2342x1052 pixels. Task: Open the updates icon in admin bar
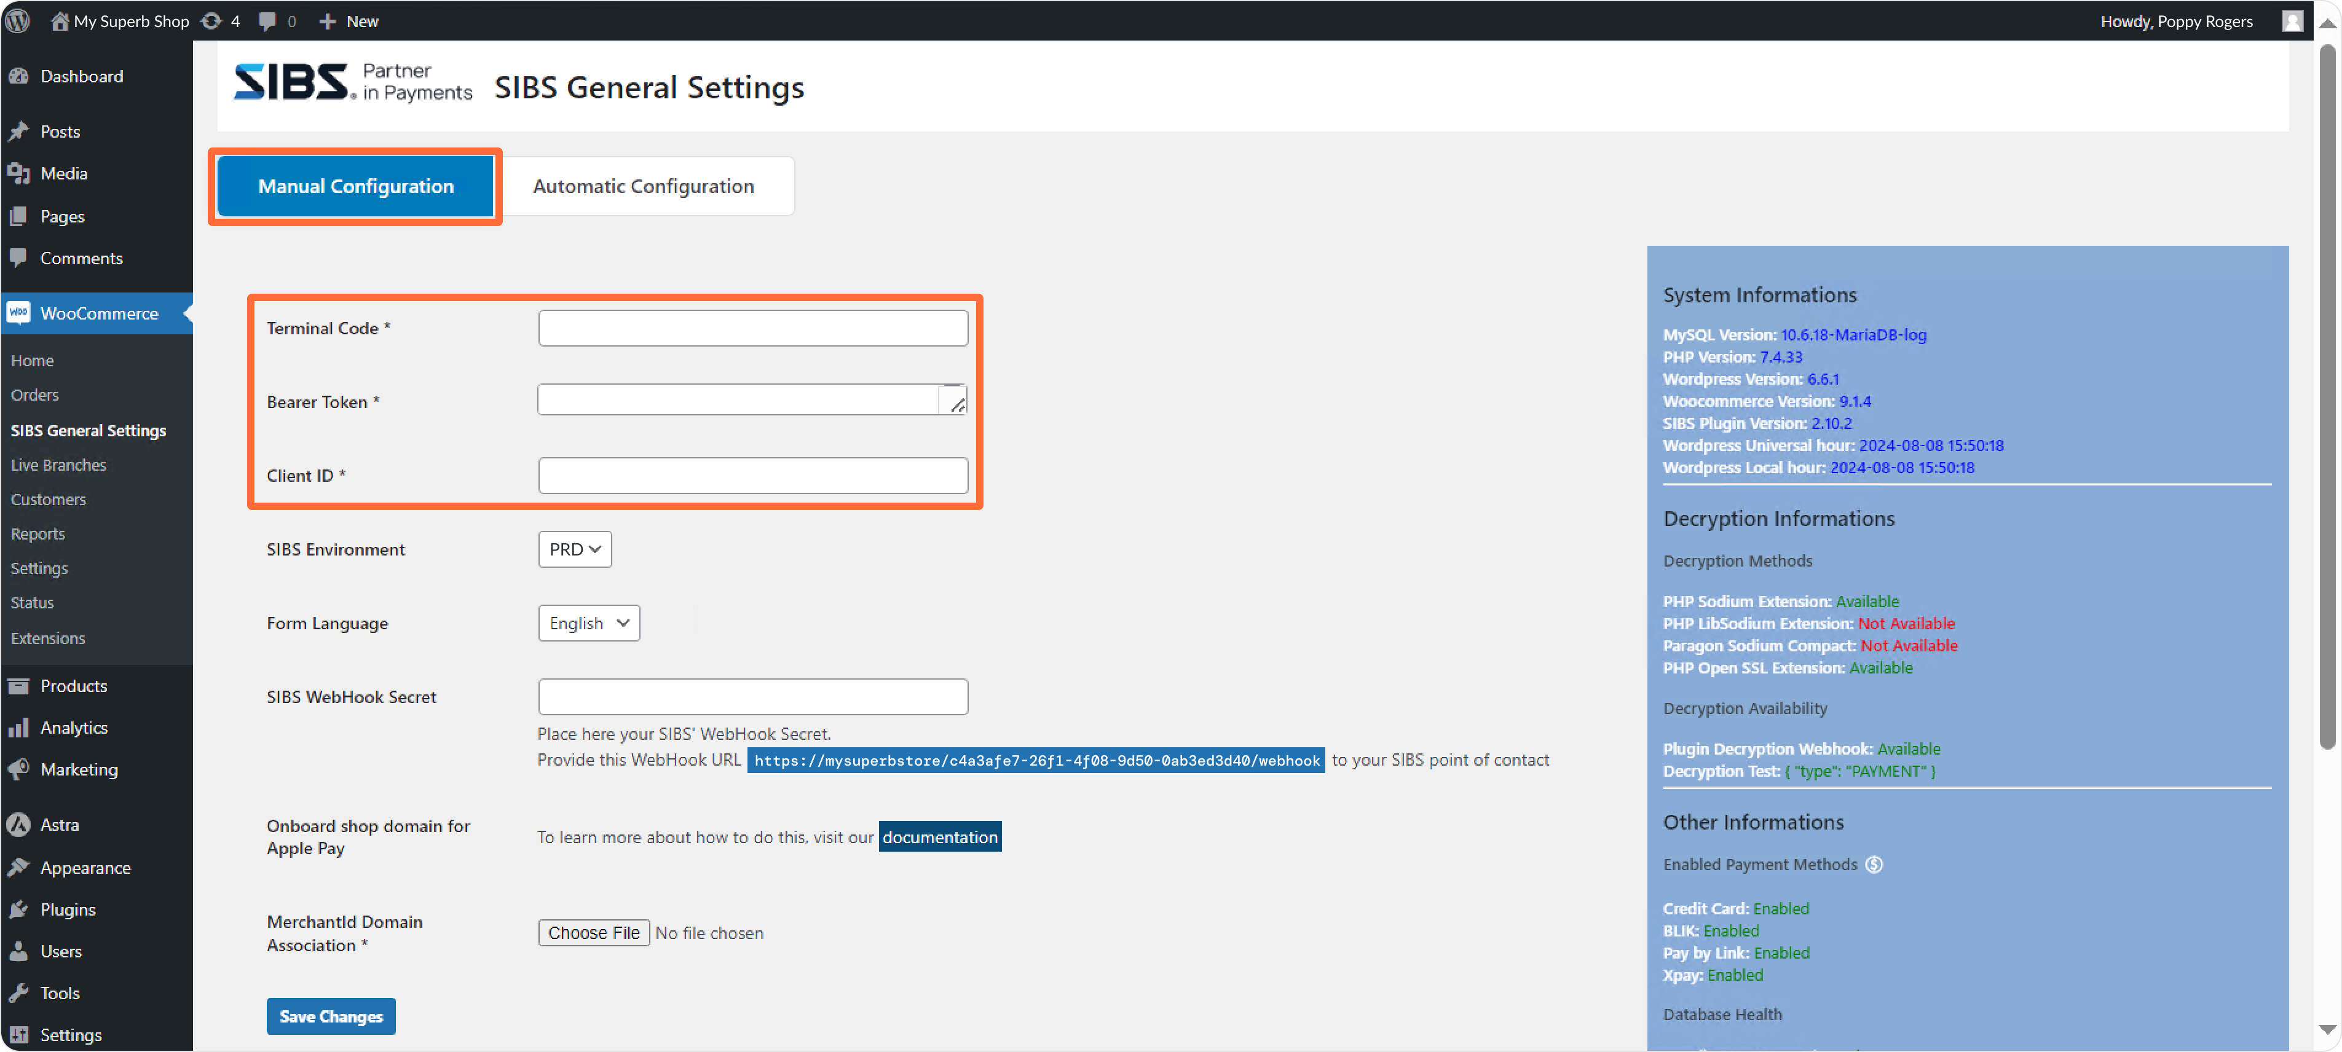click(x=211, y=20)
